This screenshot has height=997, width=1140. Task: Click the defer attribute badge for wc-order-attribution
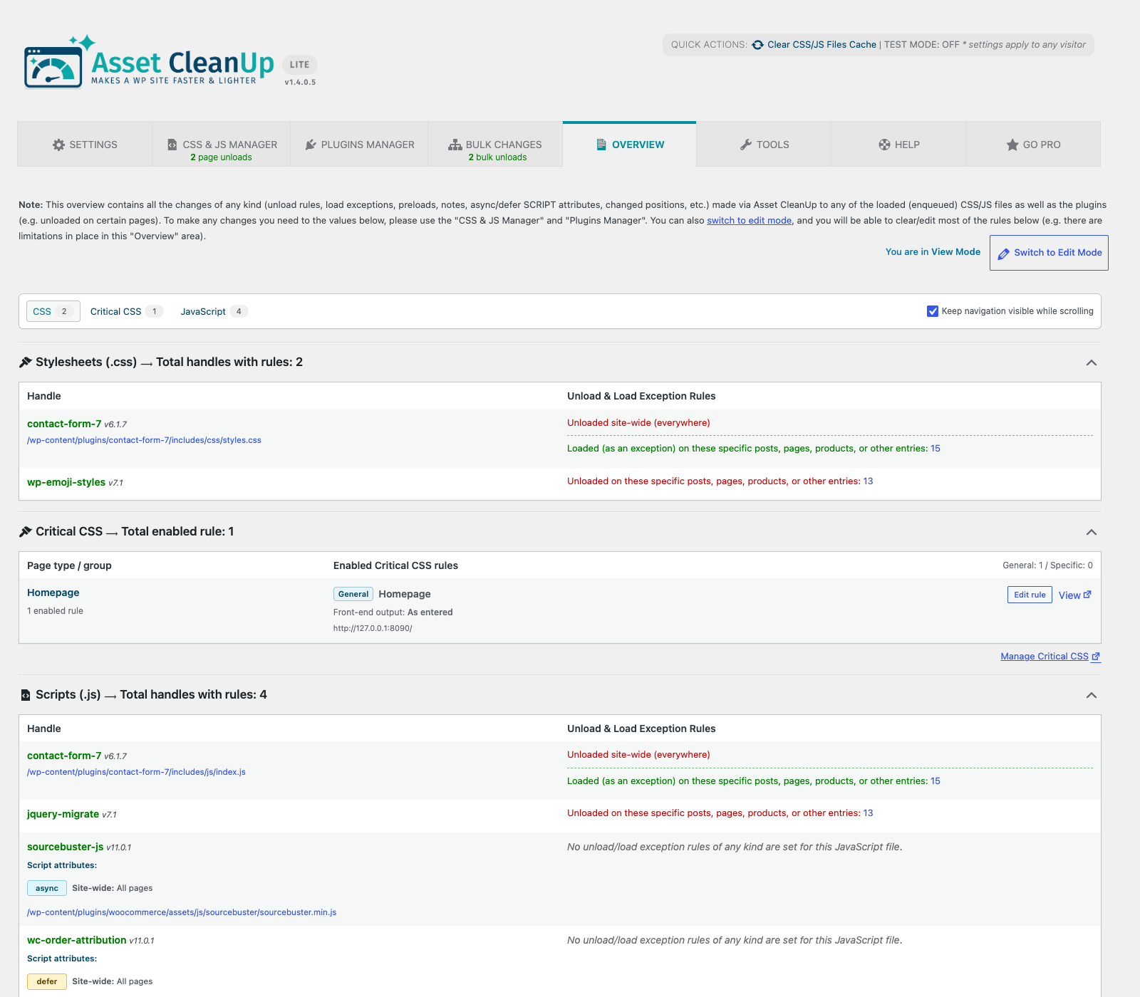tap(47, 981)
